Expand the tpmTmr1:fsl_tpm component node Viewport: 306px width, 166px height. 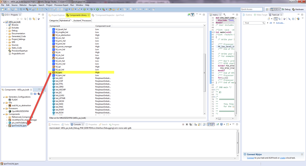point(7,126)
